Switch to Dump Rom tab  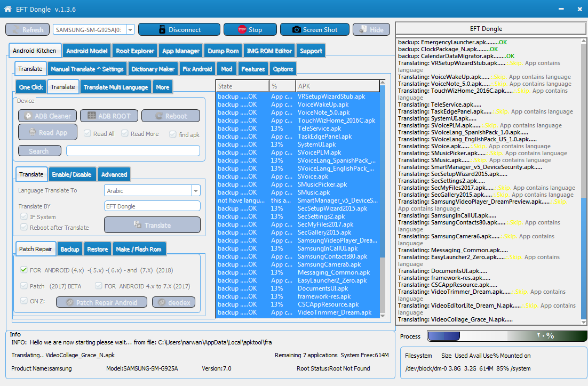(223, 51)
